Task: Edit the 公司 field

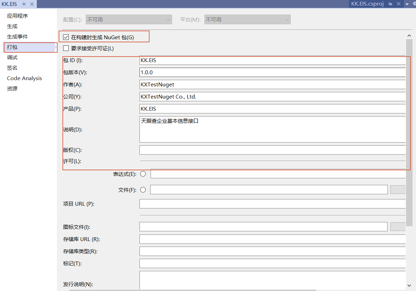Action: click(272, 96)
